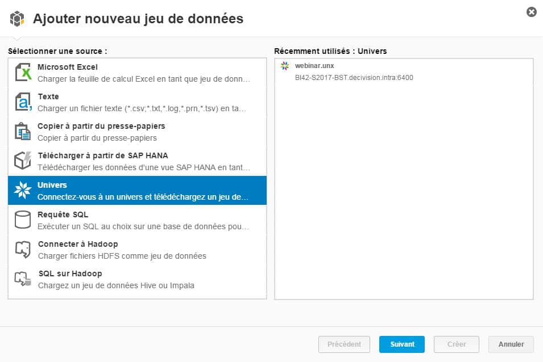Click the BI42-S2017-BST.decivision.intra:6400 server text
The height and width of the screenshot is (362, 543).
coord(354,77)
